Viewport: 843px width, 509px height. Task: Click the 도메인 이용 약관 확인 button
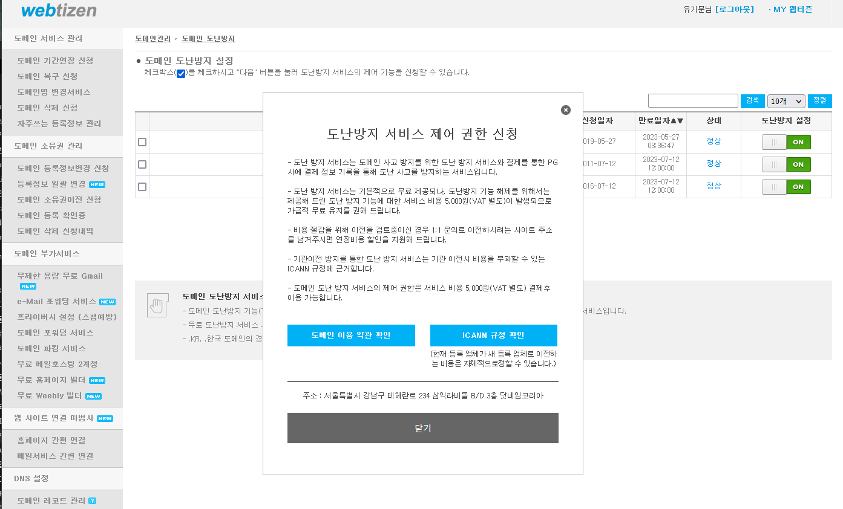(x=351, y=335)
